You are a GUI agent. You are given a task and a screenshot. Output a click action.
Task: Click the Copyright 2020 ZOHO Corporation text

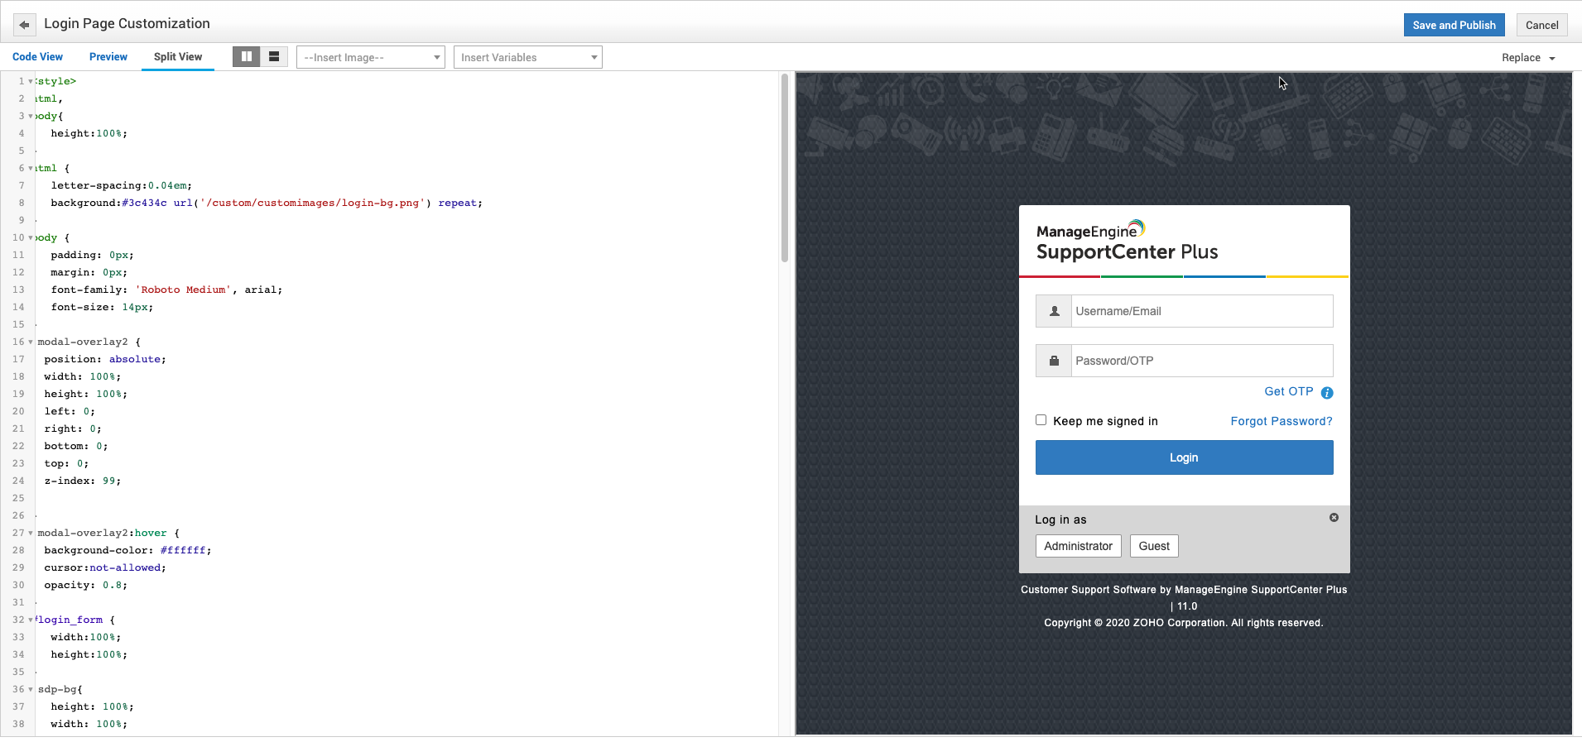[x=1184, y=623]
